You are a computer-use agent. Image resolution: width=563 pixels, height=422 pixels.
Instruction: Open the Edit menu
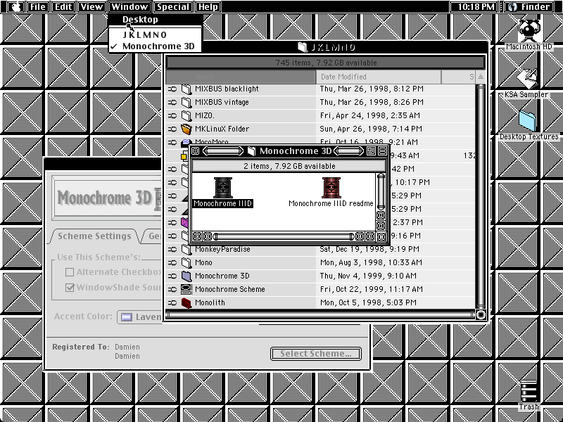(63, 7)
